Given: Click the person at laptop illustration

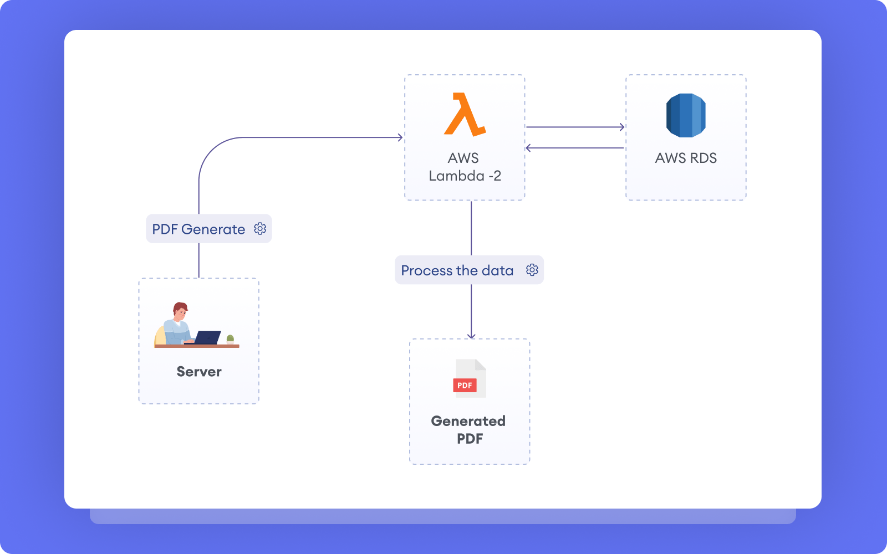Looking at the screenshot, I should coord(197,325).
